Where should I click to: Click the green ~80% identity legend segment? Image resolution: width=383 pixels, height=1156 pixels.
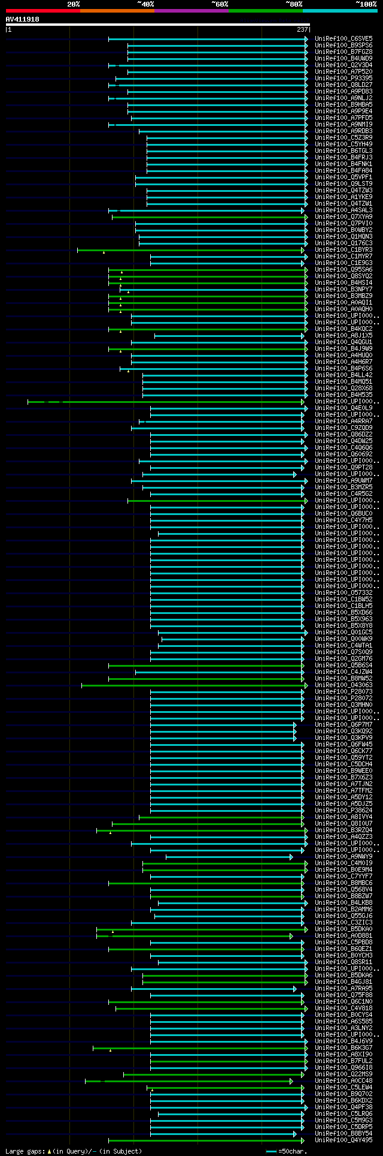(266, 11)
